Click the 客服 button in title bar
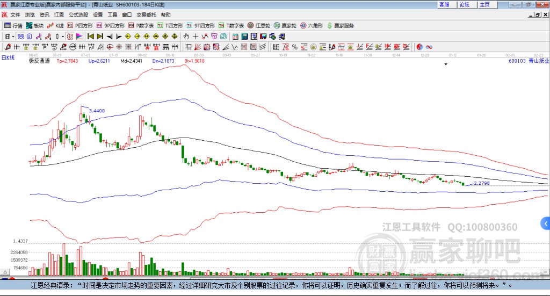Viewport: 550px width, 296px height. pos(447,4)
